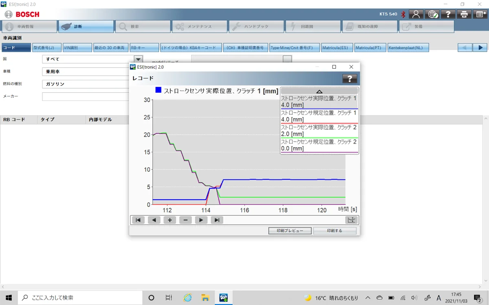
Task: Select legend entry 規定位置 クラッチ 2
Action: [319, 146]
